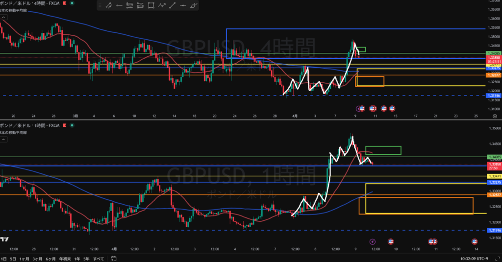
Task: Select the 5日 time range button
Action: (x=13, y=258)
